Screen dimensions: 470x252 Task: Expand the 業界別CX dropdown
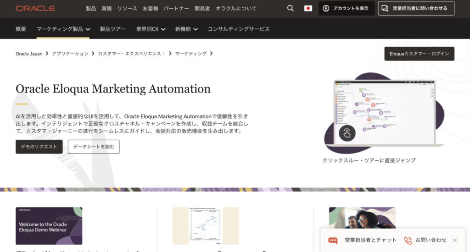coord(151,29)
